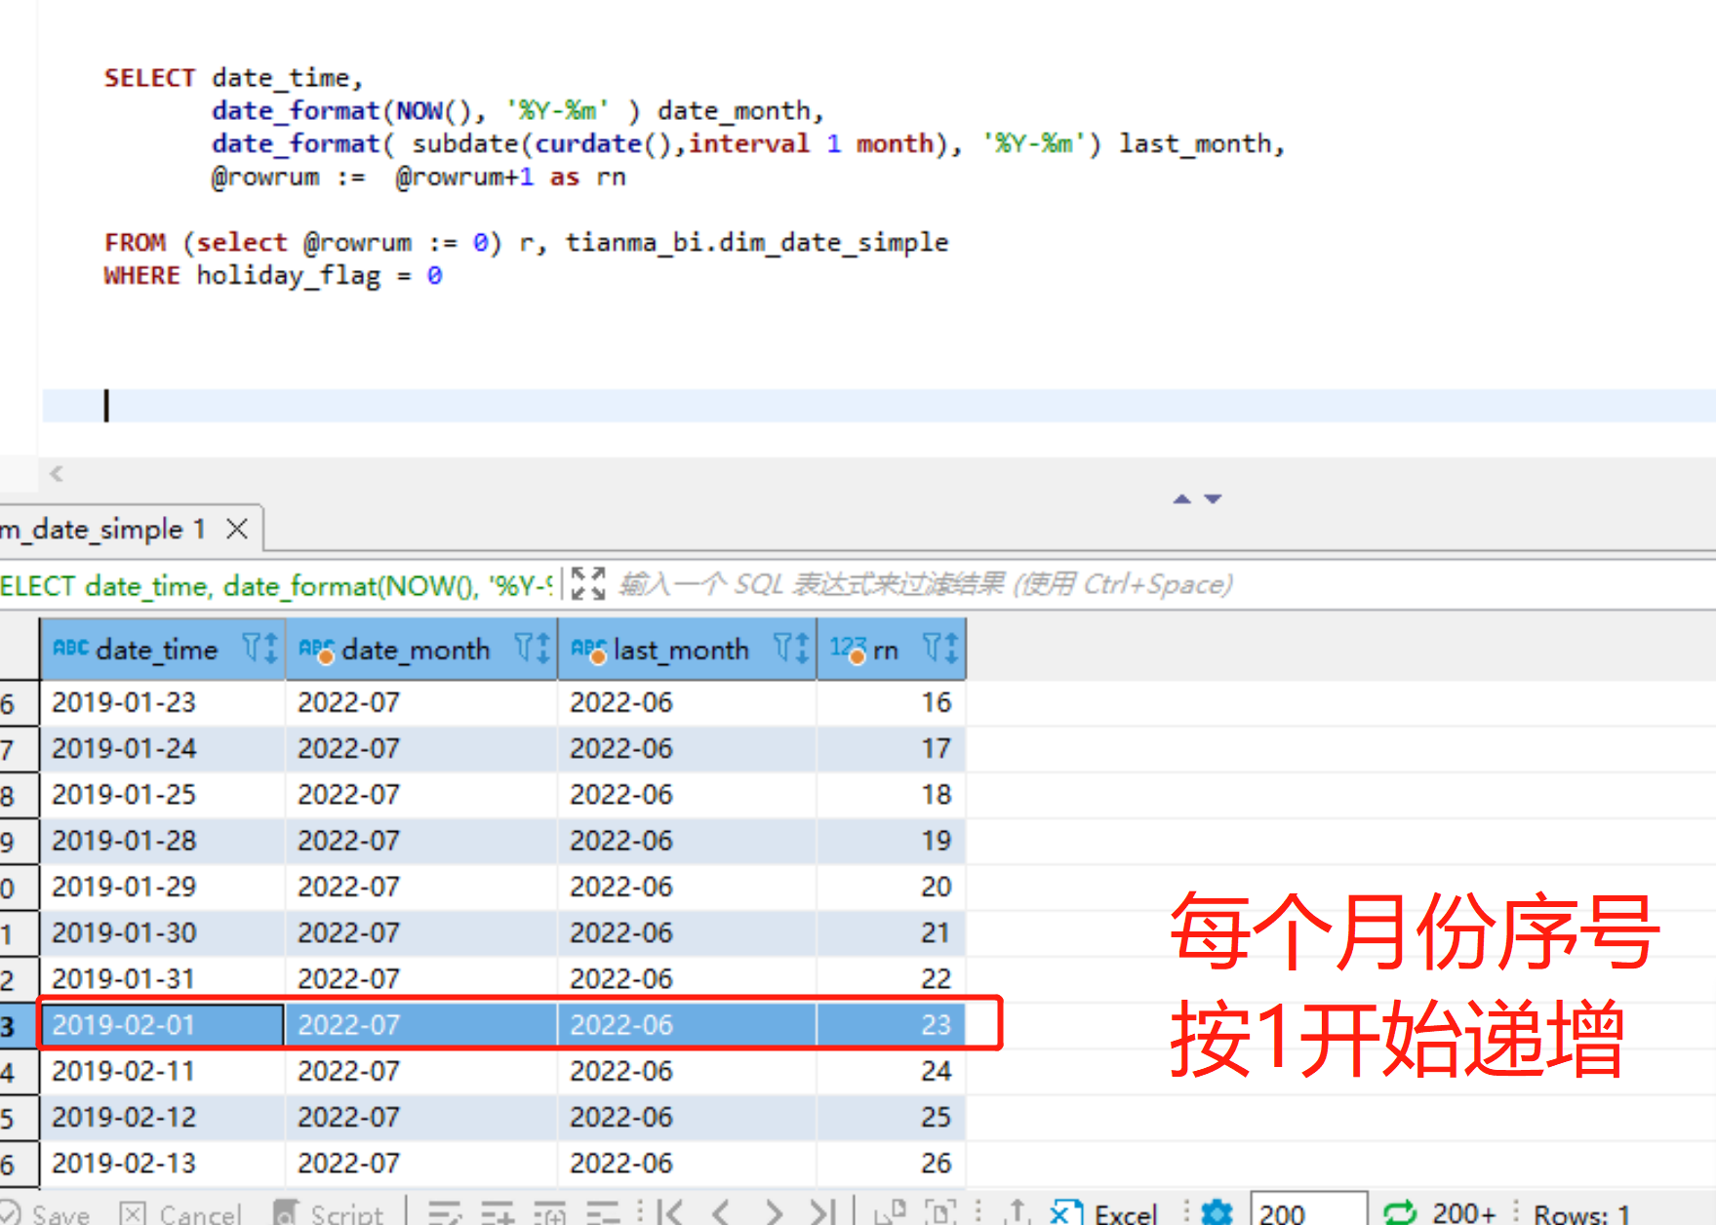
Task: Select cell 2019-01-23 in date_time column
Action: pos(162,702)
